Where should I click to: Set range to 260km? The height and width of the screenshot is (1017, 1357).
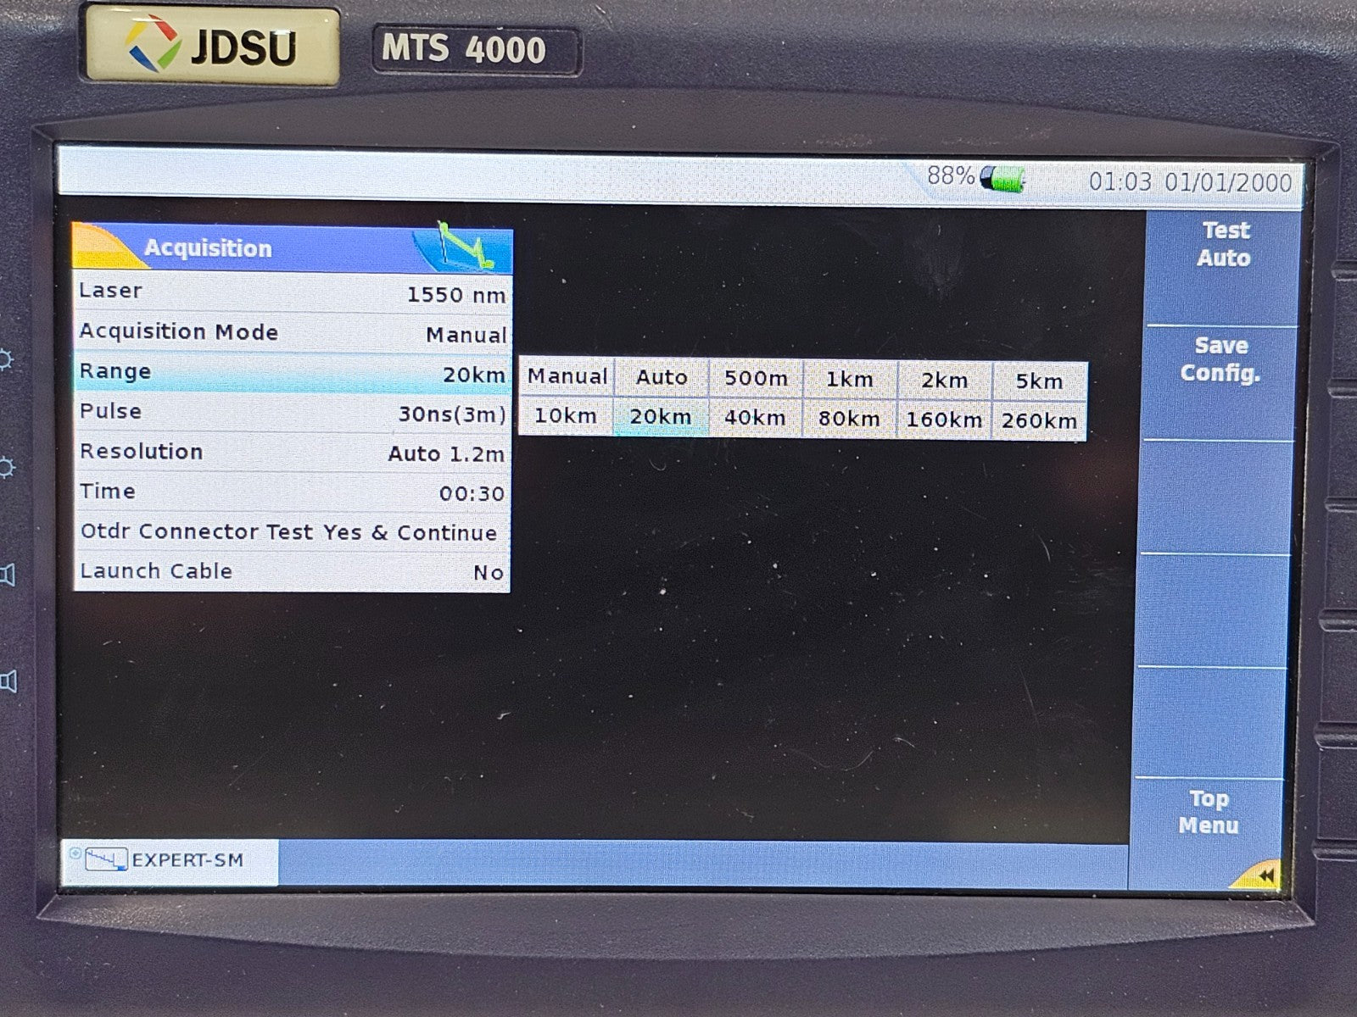(1039, 420)
